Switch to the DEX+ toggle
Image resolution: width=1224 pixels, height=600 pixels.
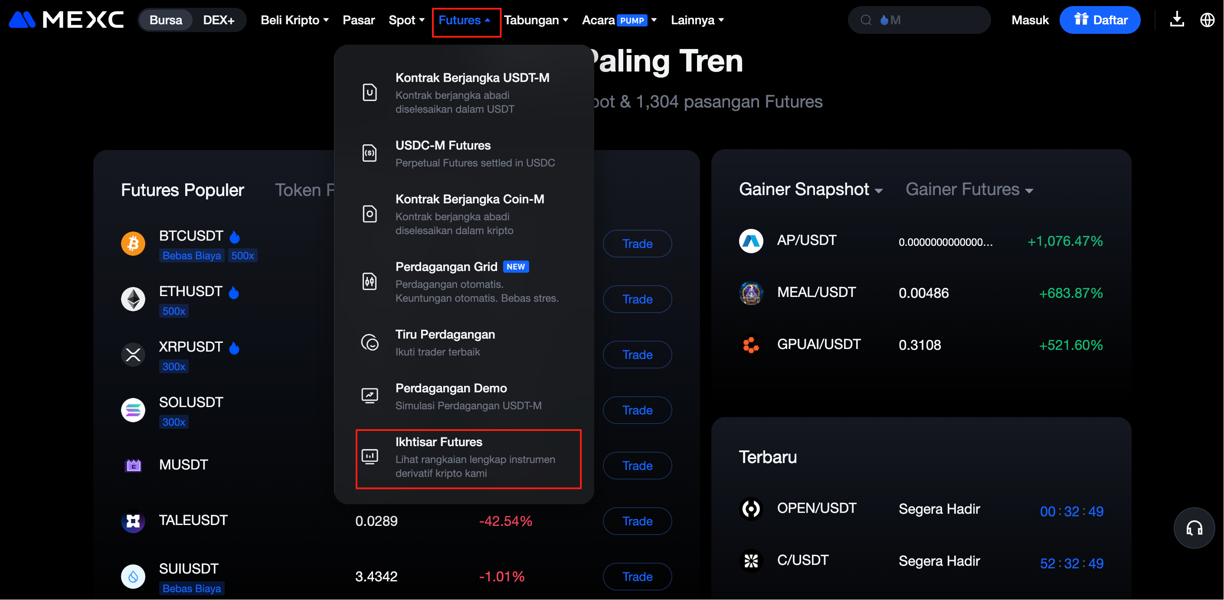pyautogui.click(x=219, y=20)
